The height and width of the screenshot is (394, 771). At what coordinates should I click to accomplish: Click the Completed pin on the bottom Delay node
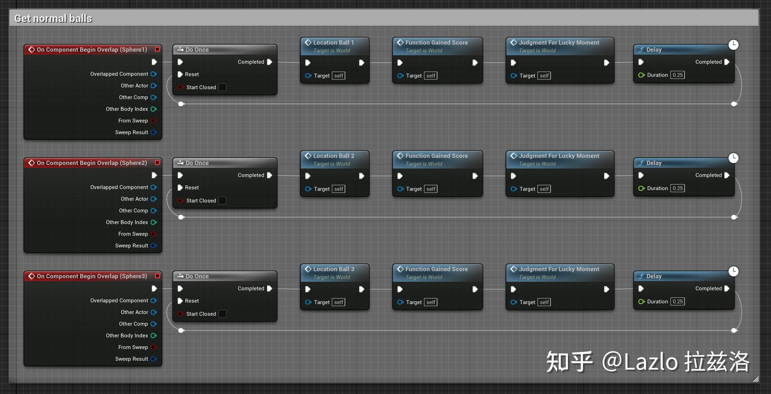point(727,289)
